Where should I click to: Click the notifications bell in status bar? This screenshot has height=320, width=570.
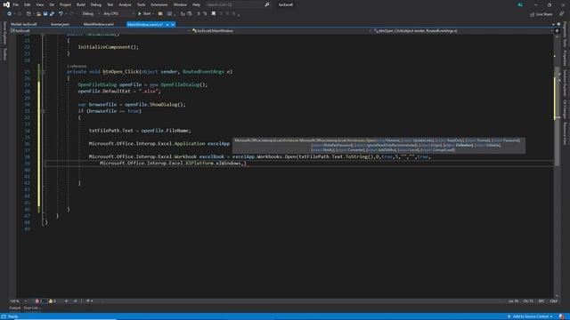(562, 316)
